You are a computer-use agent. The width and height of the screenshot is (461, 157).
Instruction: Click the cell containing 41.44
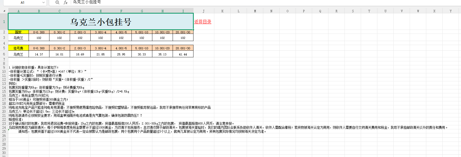tap(183, 54)
